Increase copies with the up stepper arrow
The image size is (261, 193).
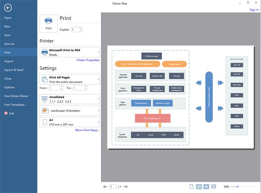tap(81, 28)
